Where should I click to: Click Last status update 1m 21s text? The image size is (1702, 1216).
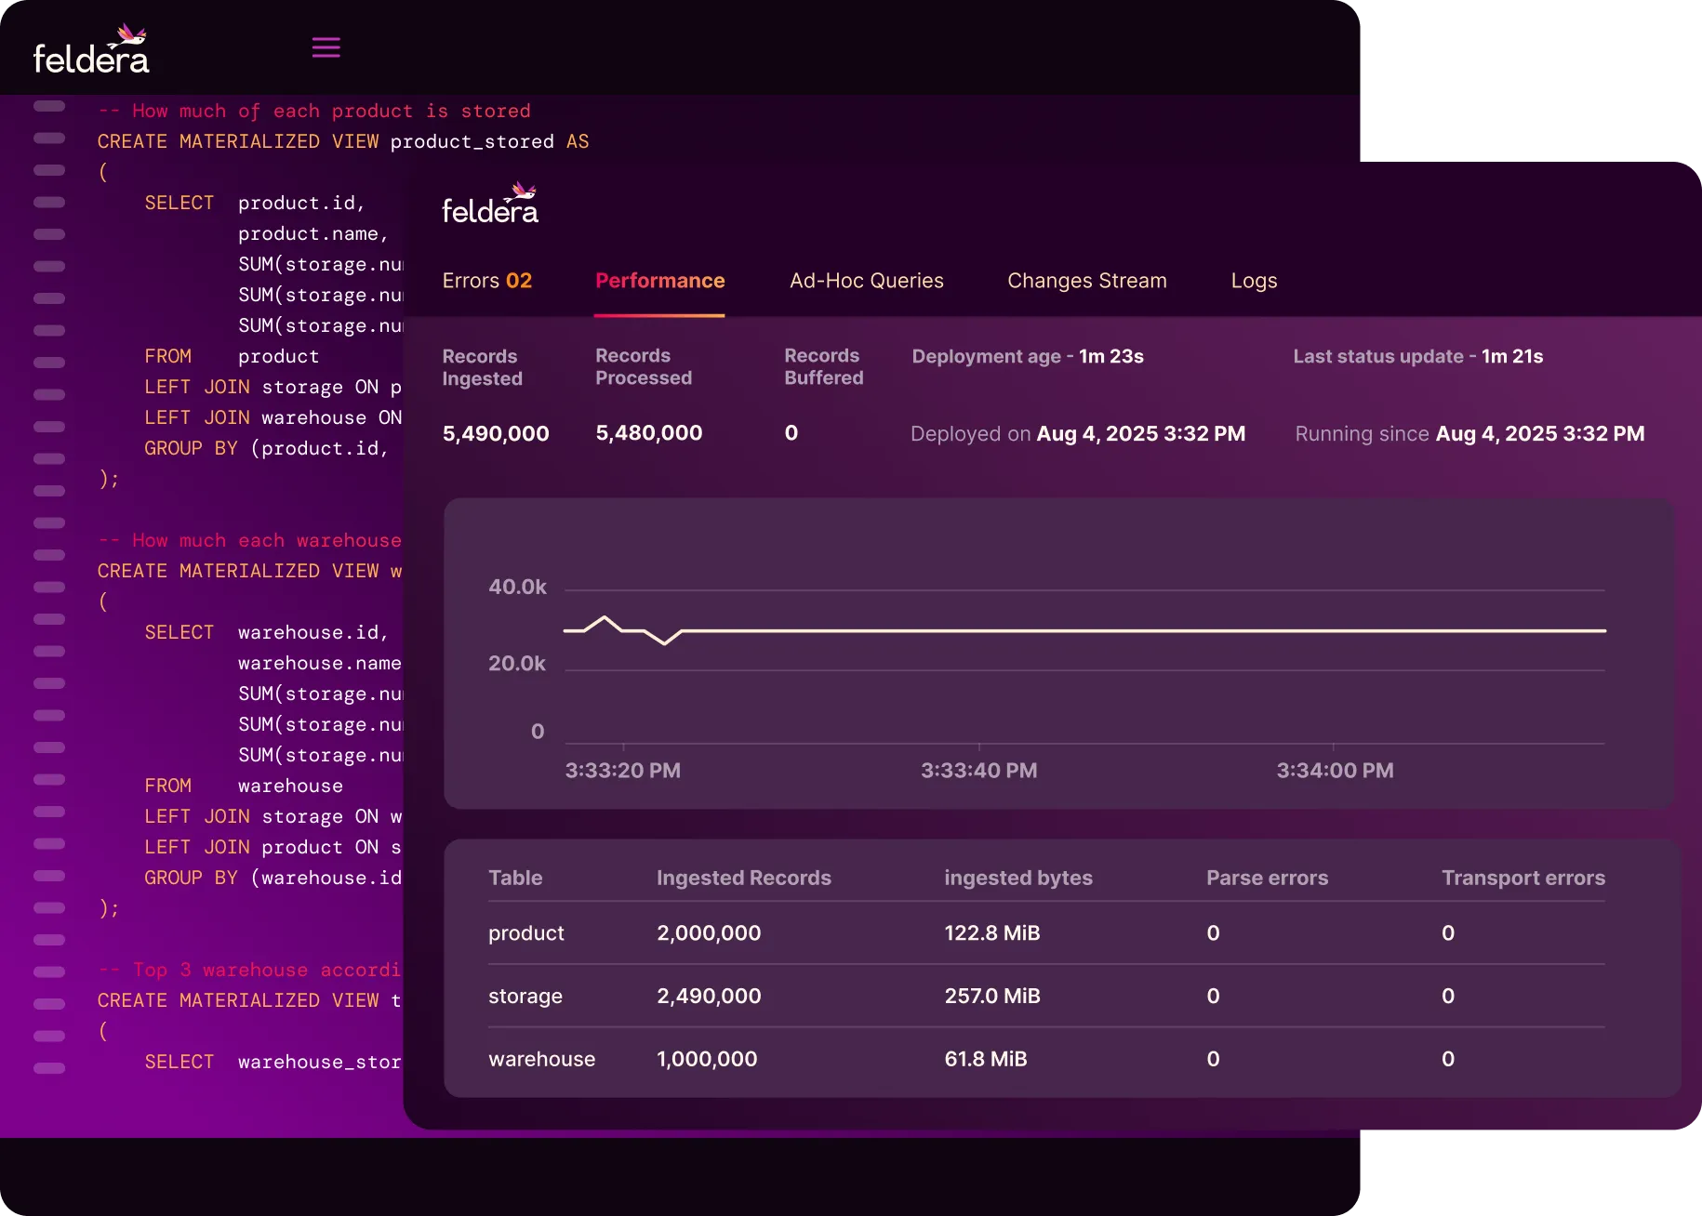1417,356
